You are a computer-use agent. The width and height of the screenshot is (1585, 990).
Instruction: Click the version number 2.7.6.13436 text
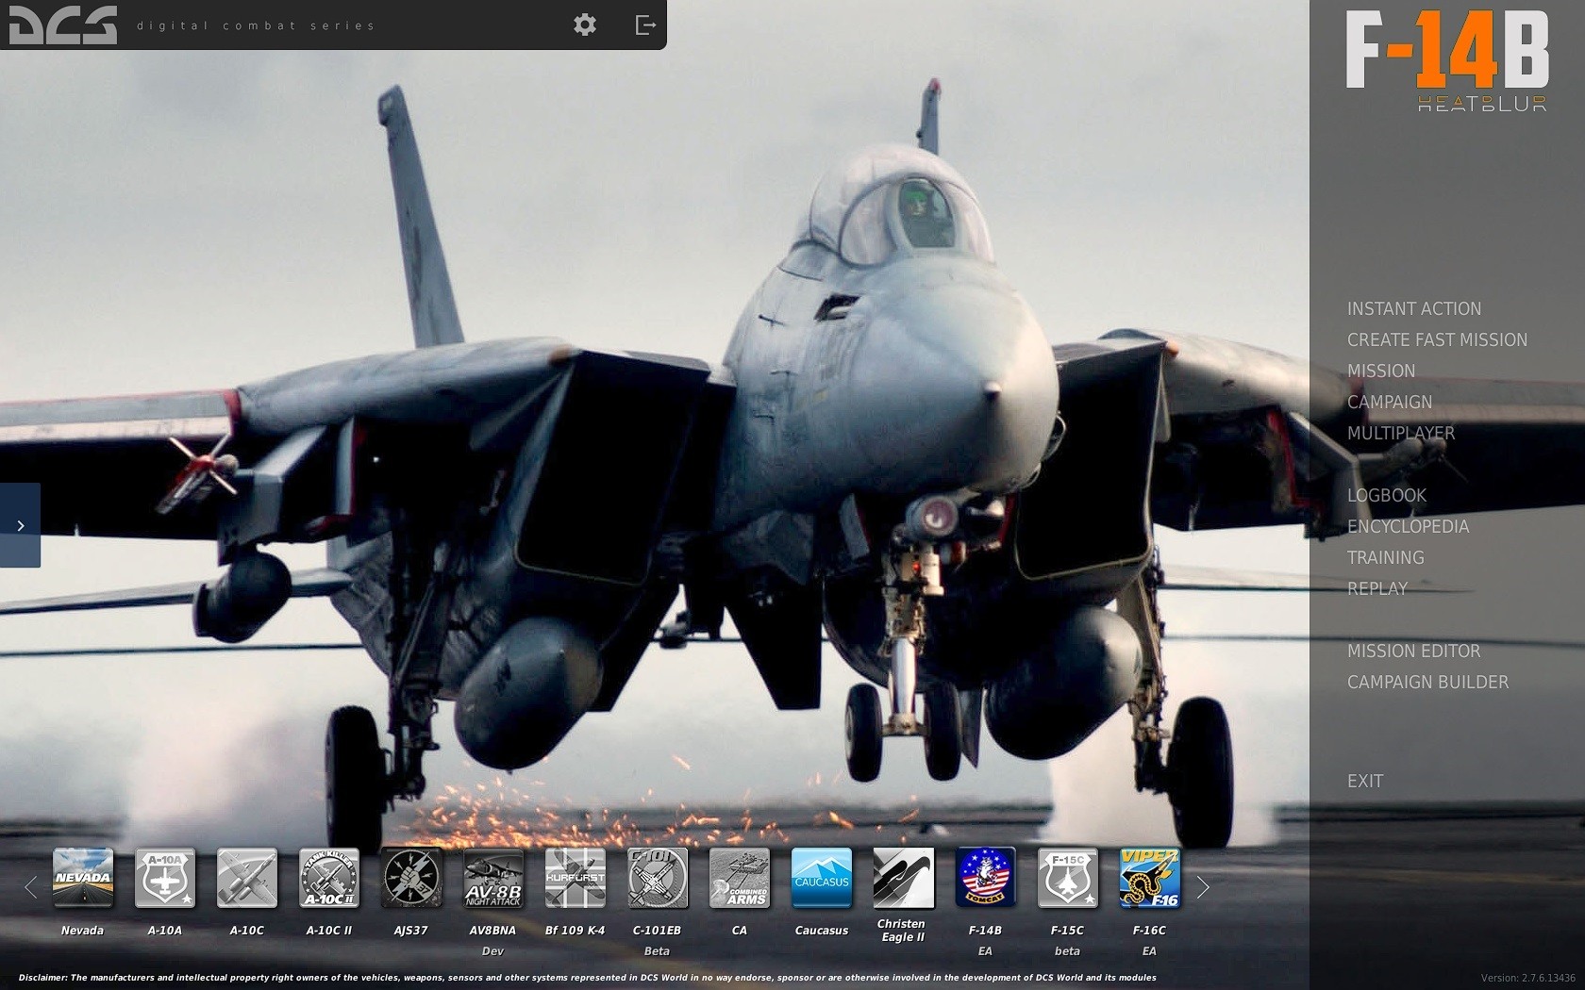click(1528, 978)
